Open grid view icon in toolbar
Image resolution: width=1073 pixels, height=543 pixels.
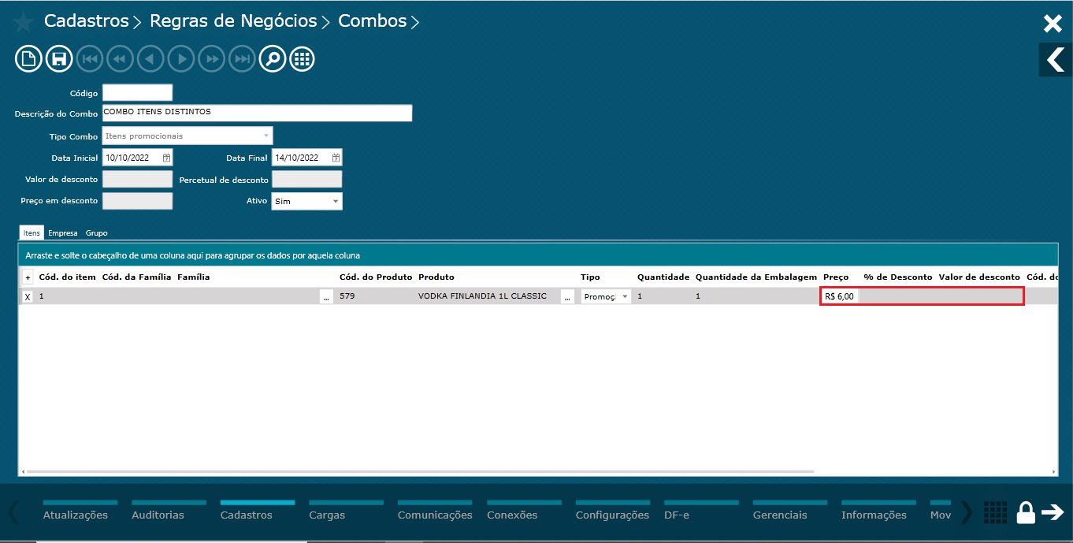point(303,59)
